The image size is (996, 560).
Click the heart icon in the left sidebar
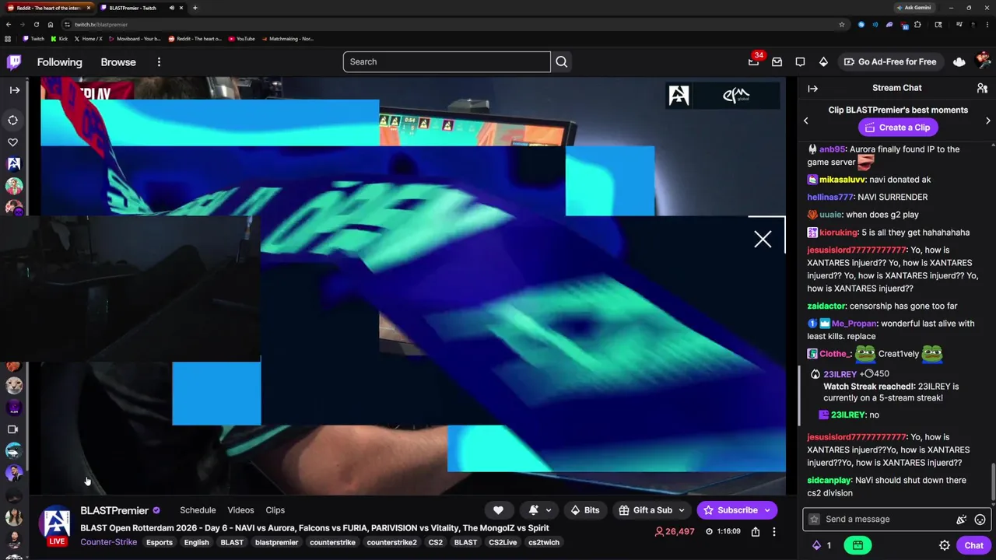point(13,142)
